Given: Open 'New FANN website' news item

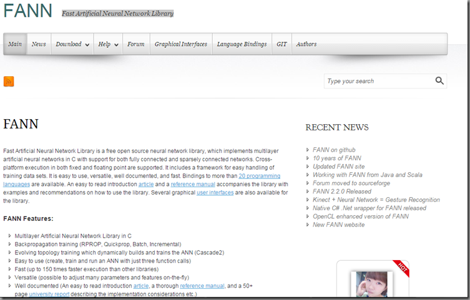Looking at the screenshot, I should [339, 225].
